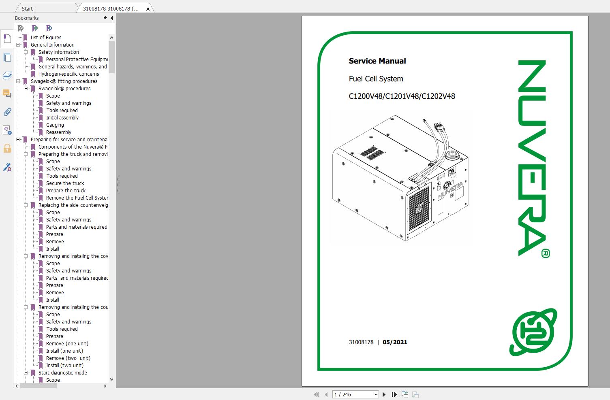Screen dimensions: 610x400
Task: Collapse Preparing the truck and removing bookmark
Action: click(26, 154)
